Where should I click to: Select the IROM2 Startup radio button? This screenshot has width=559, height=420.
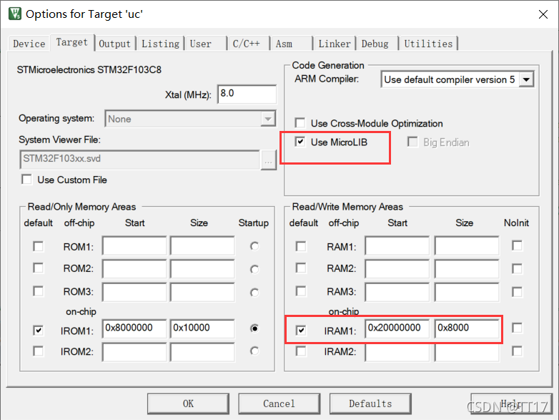coord(254,351)
